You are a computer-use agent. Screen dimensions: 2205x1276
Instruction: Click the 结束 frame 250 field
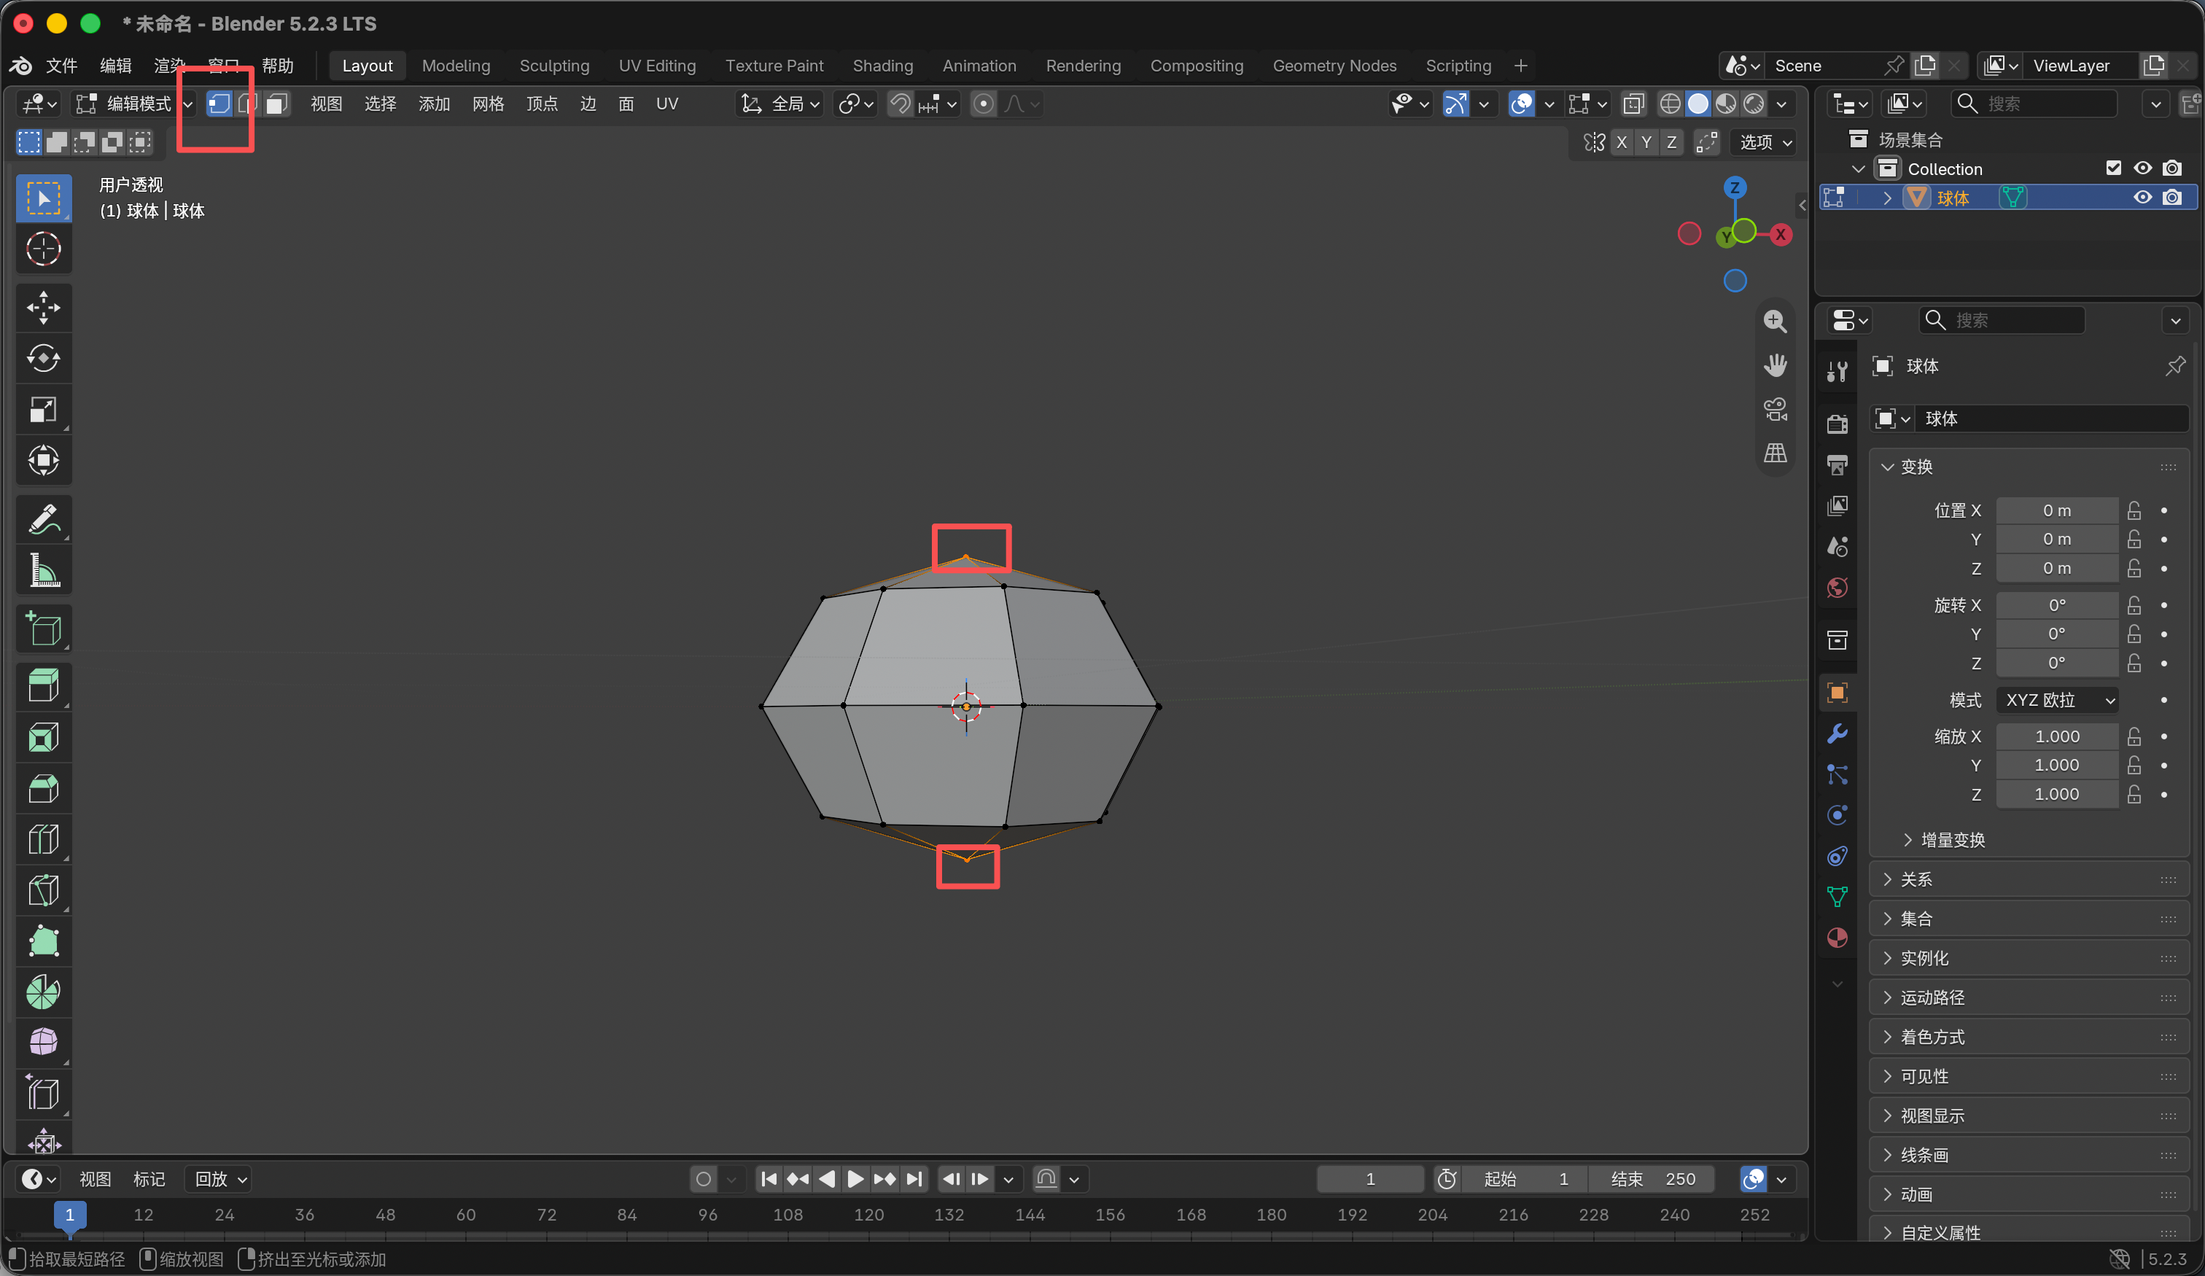[1652, 1179]
